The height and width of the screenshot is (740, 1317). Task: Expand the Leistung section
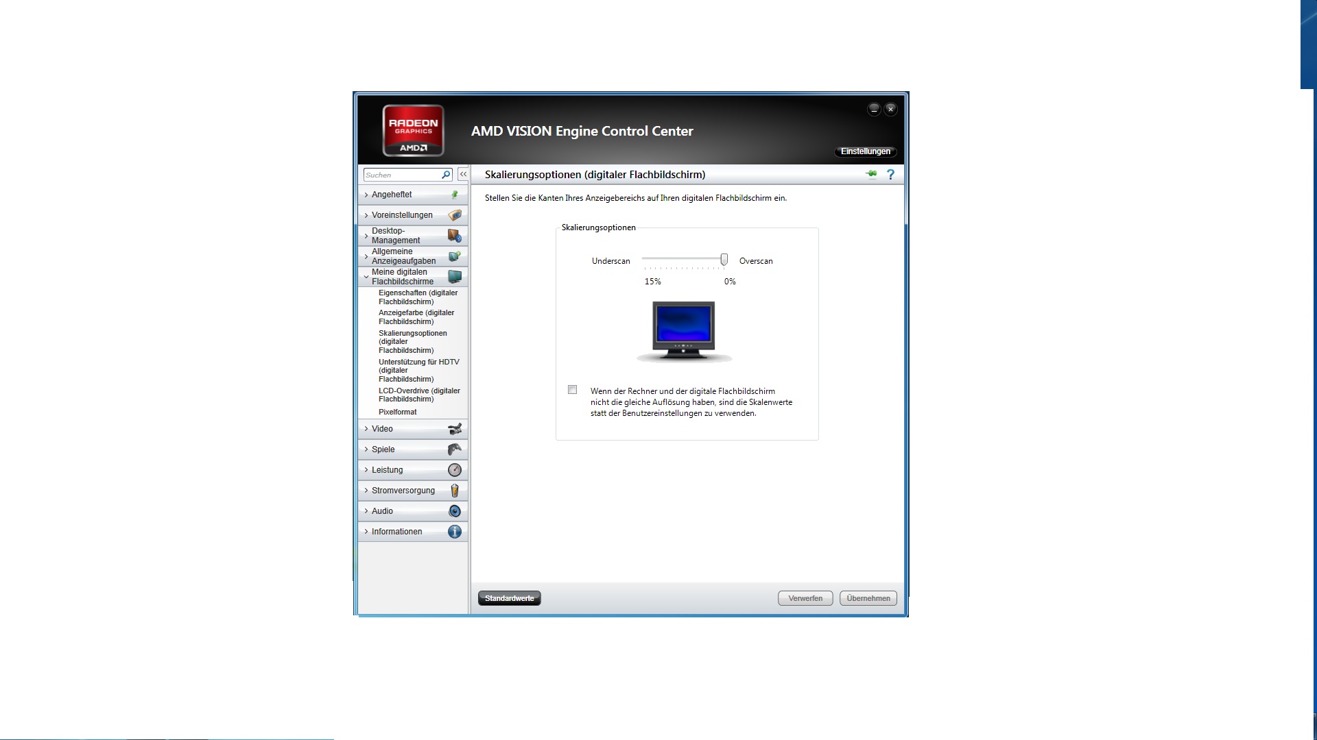click(413, 470)
